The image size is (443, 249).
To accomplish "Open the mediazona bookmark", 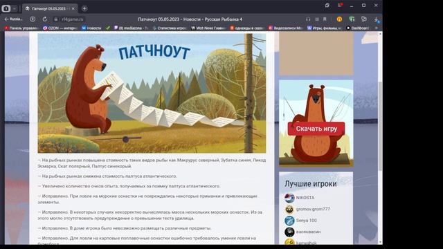I will click(131, 28).
